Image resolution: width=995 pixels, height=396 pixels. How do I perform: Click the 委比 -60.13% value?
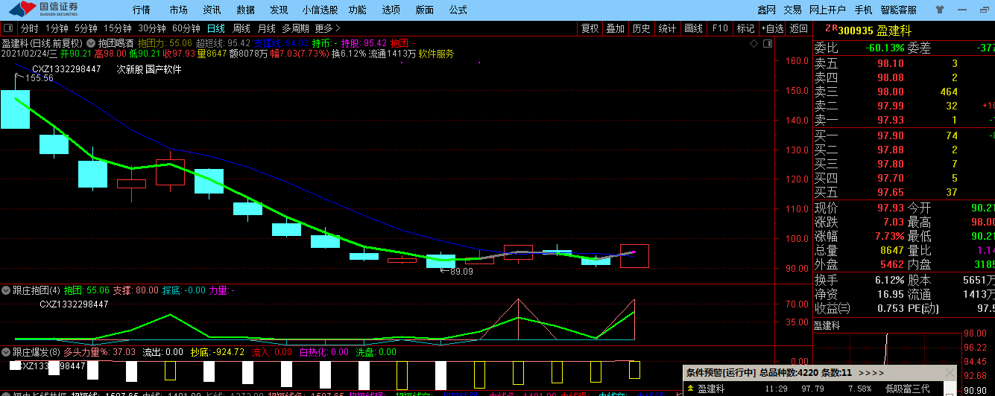(x=885, y=48)
